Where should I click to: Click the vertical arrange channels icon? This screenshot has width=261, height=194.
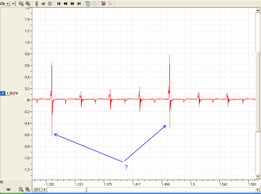(x=37, y=4)
